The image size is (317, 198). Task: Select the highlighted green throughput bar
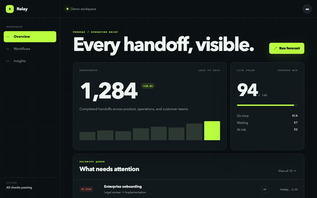tap(212, 131)
